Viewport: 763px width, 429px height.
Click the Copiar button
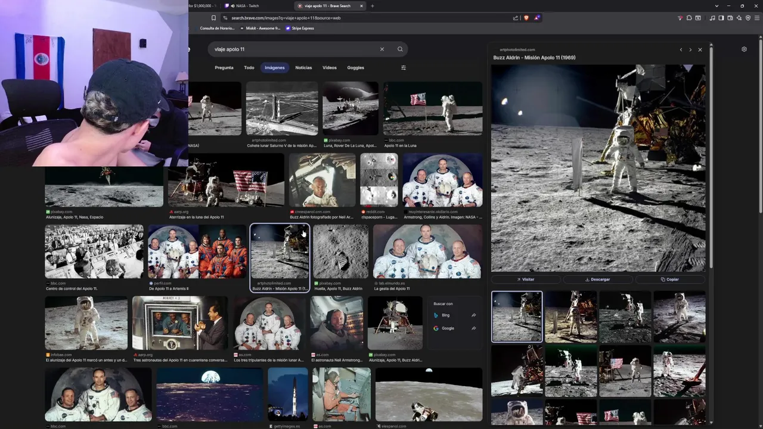pyautogui.click(x=670, y=279)
